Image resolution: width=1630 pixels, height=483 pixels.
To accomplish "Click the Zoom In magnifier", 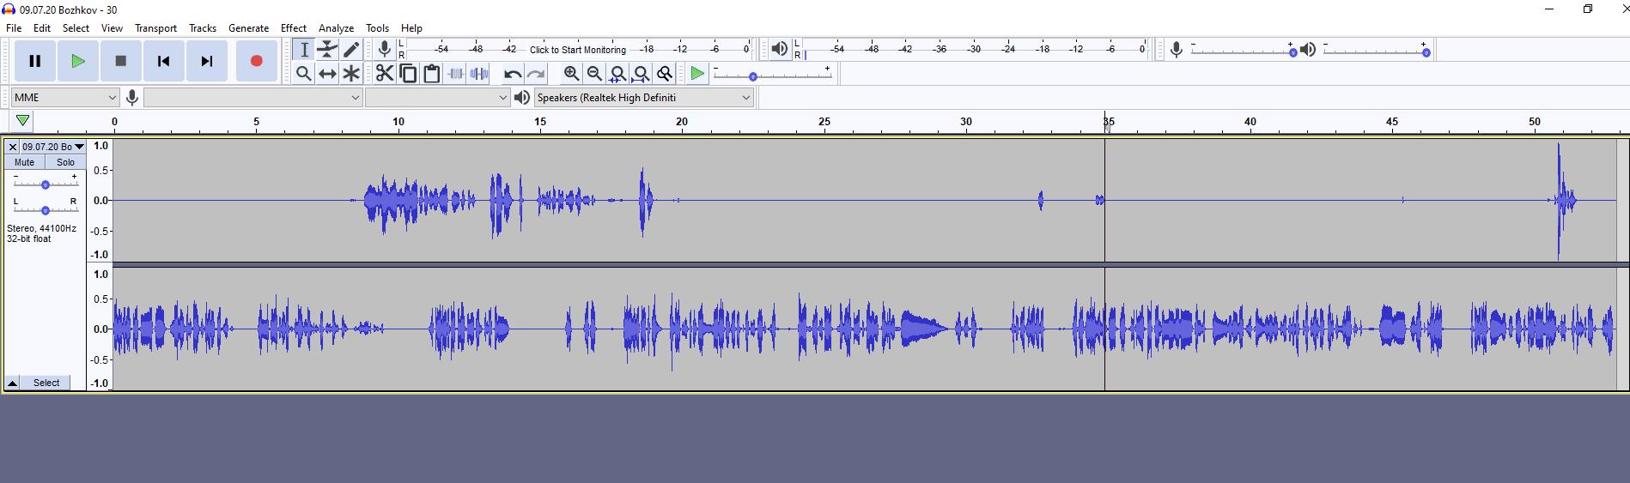I will coord(571,74).
